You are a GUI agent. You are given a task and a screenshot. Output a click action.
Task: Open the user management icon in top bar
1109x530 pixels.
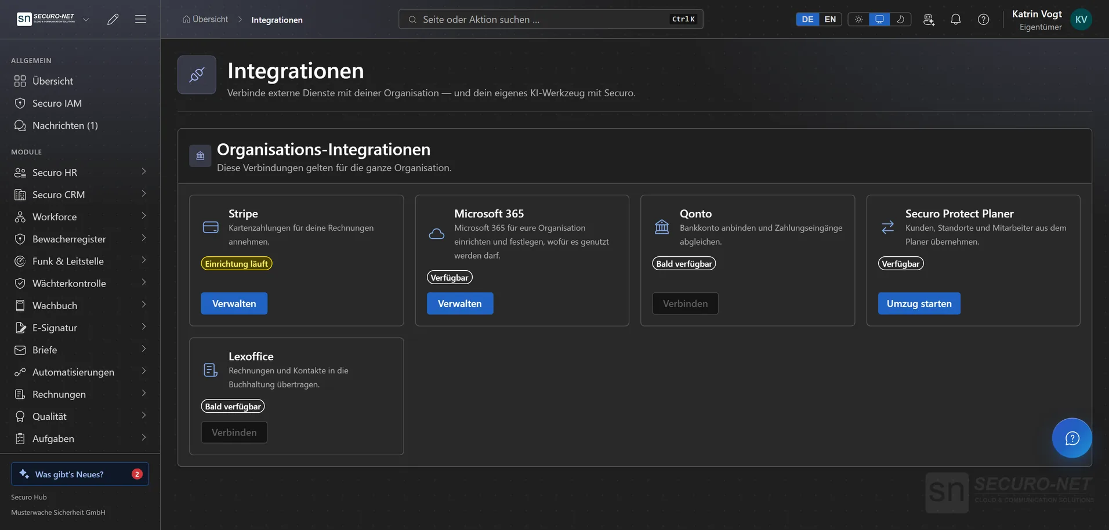[x=929, y=19]
